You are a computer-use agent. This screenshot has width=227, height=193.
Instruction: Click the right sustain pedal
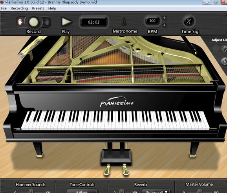point(125,169)
